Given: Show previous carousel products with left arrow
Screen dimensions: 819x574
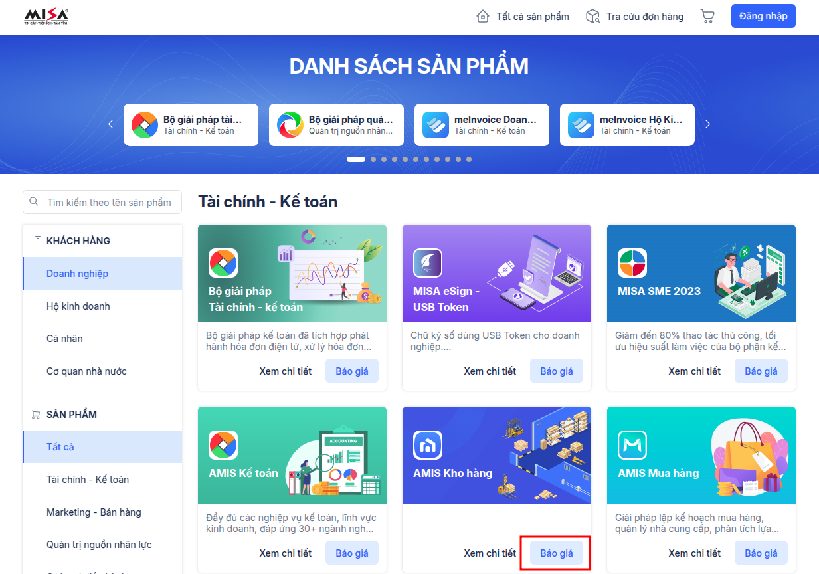Looking at the screenshot, I should (x=110, y=124).
